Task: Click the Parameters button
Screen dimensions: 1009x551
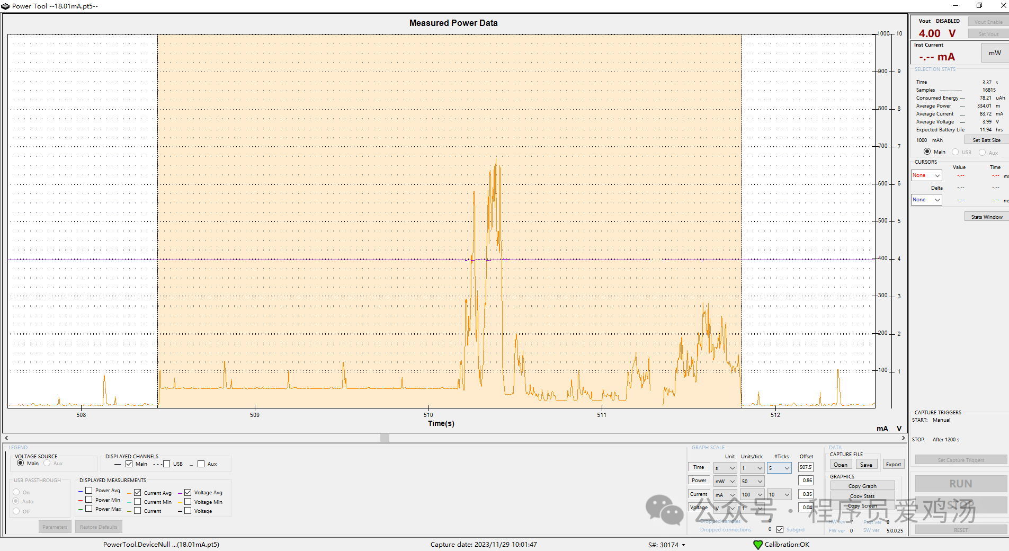Action: (x=55, y=527)
